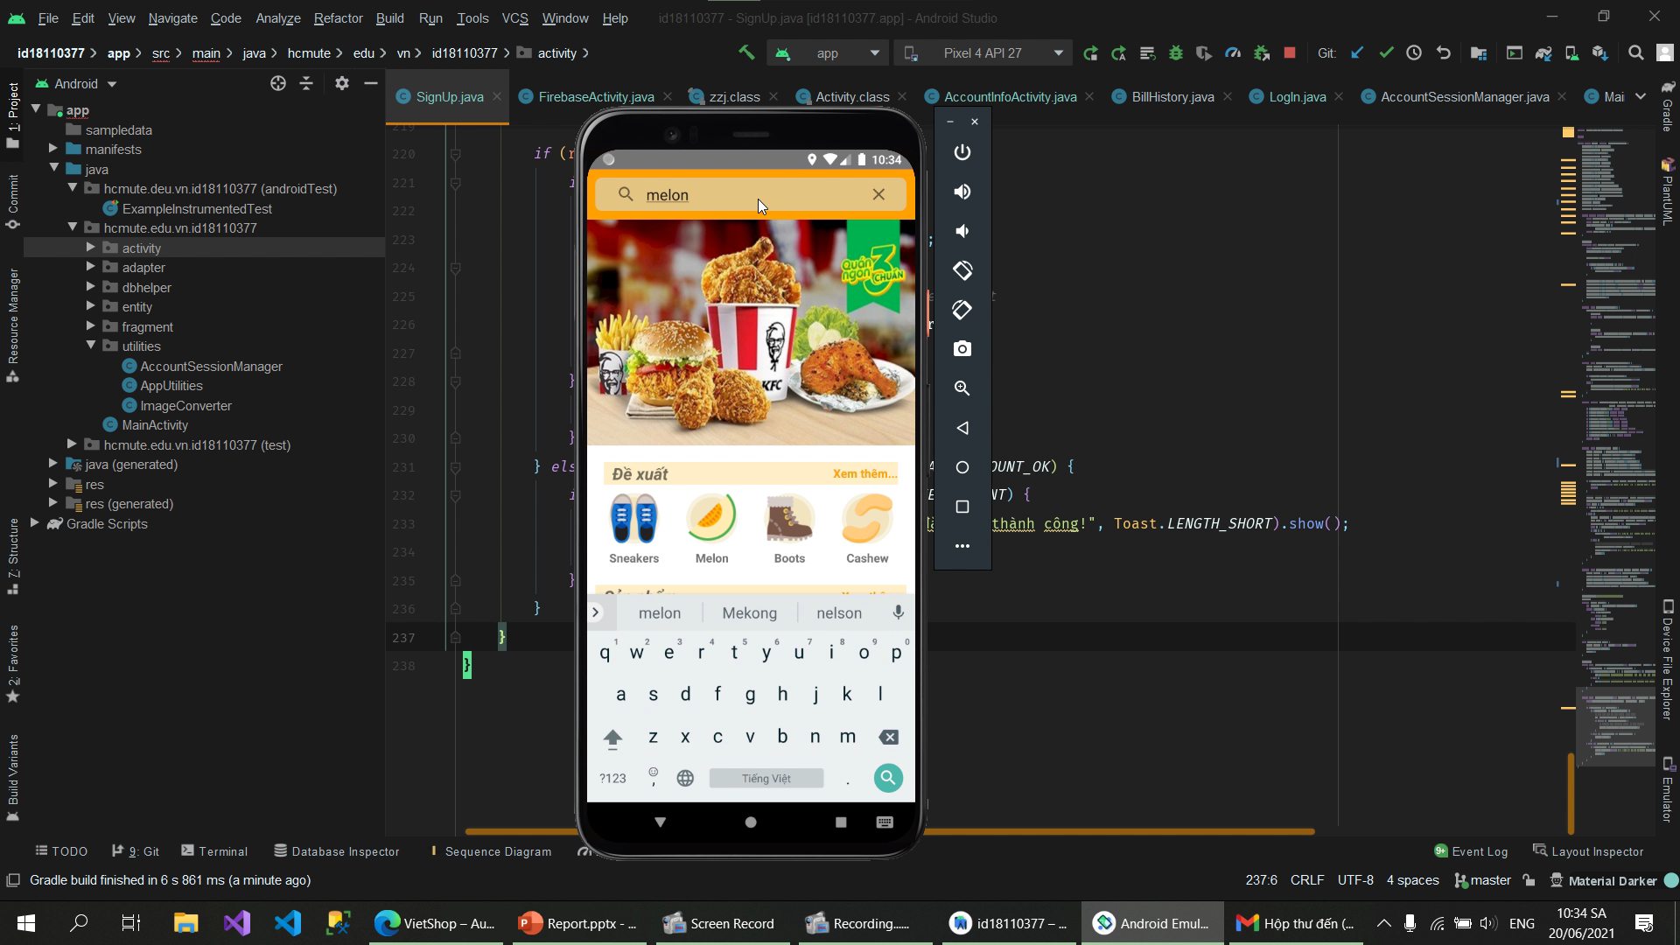Click the search field containing melon

point(751,194)
